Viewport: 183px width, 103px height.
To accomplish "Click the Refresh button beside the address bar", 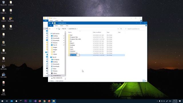I will [x=121, y=29].
